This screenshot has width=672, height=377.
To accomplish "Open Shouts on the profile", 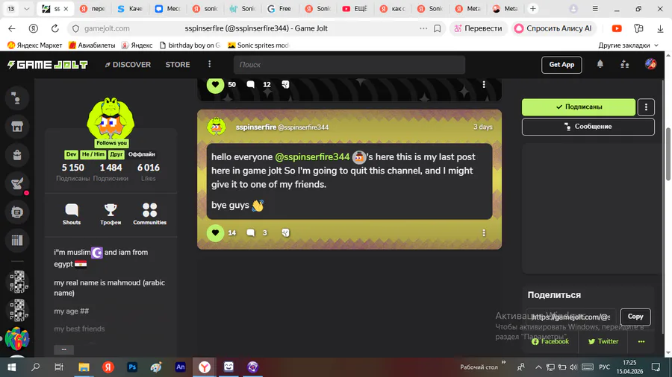I will pos(72,214).
